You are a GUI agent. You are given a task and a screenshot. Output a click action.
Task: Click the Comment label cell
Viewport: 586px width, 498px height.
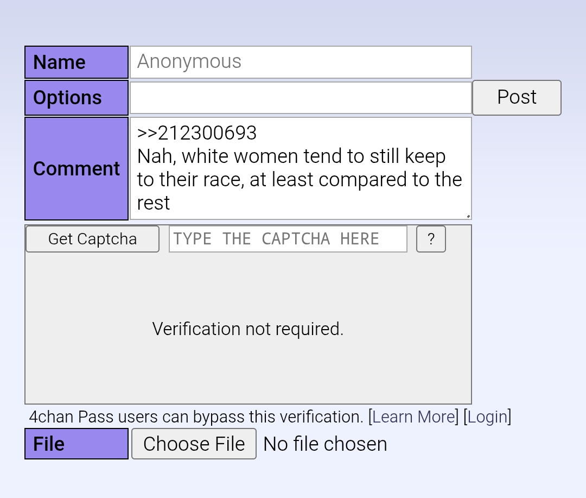point(77,168)
